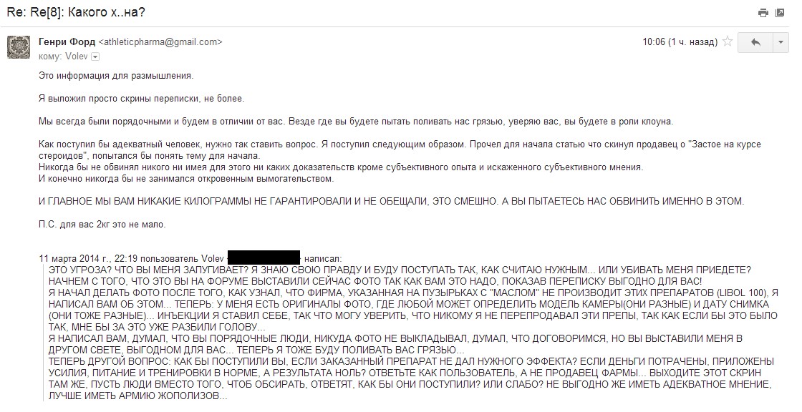
Task: Click the reply arrow button
Action: [755, 42]
